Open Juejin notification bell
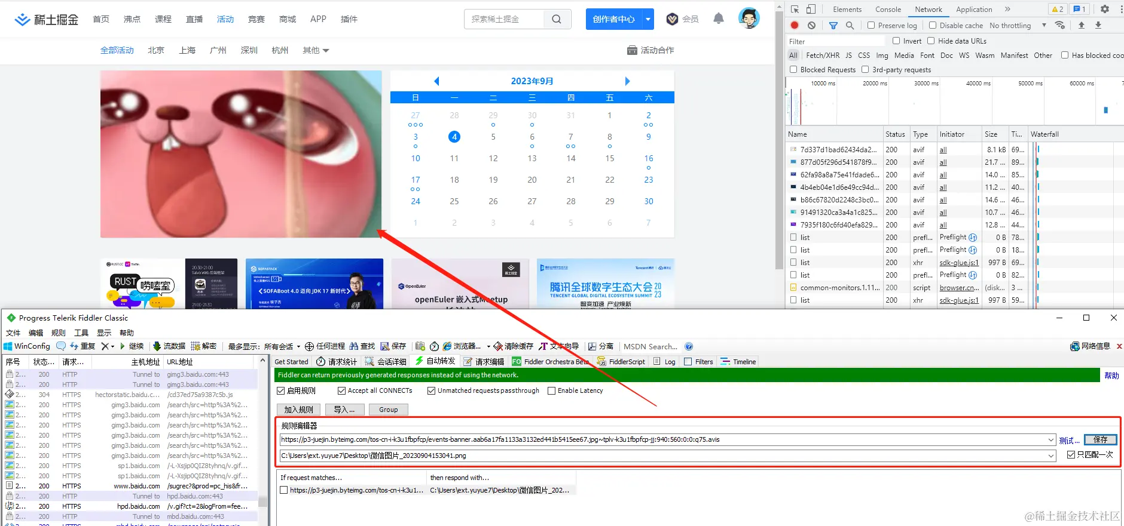The image size is (1124, 526). [x=719, y=19]
